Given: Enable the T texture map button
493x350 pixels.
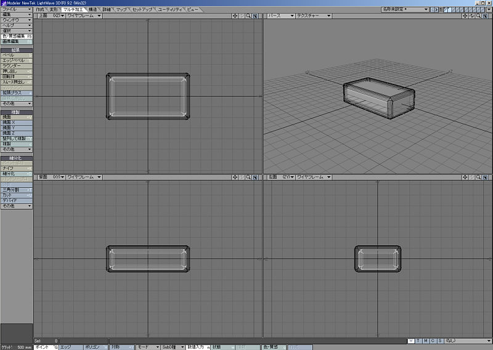Looking at the screenshot, I should [418, 340].
